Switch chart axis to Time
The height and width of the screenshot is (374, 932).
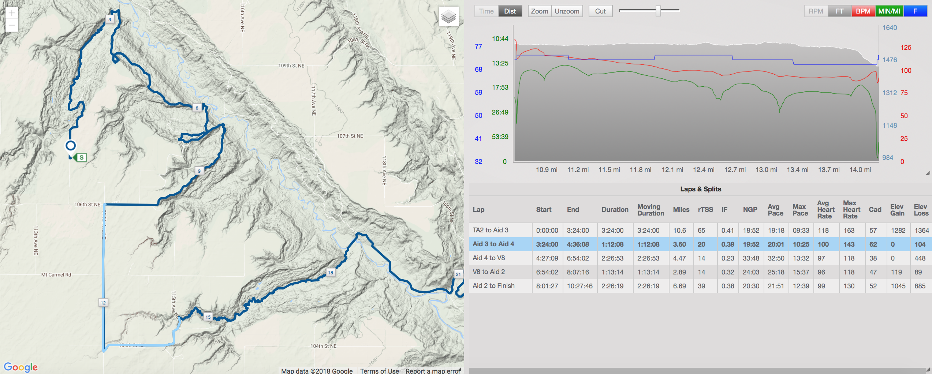point(486,11)
